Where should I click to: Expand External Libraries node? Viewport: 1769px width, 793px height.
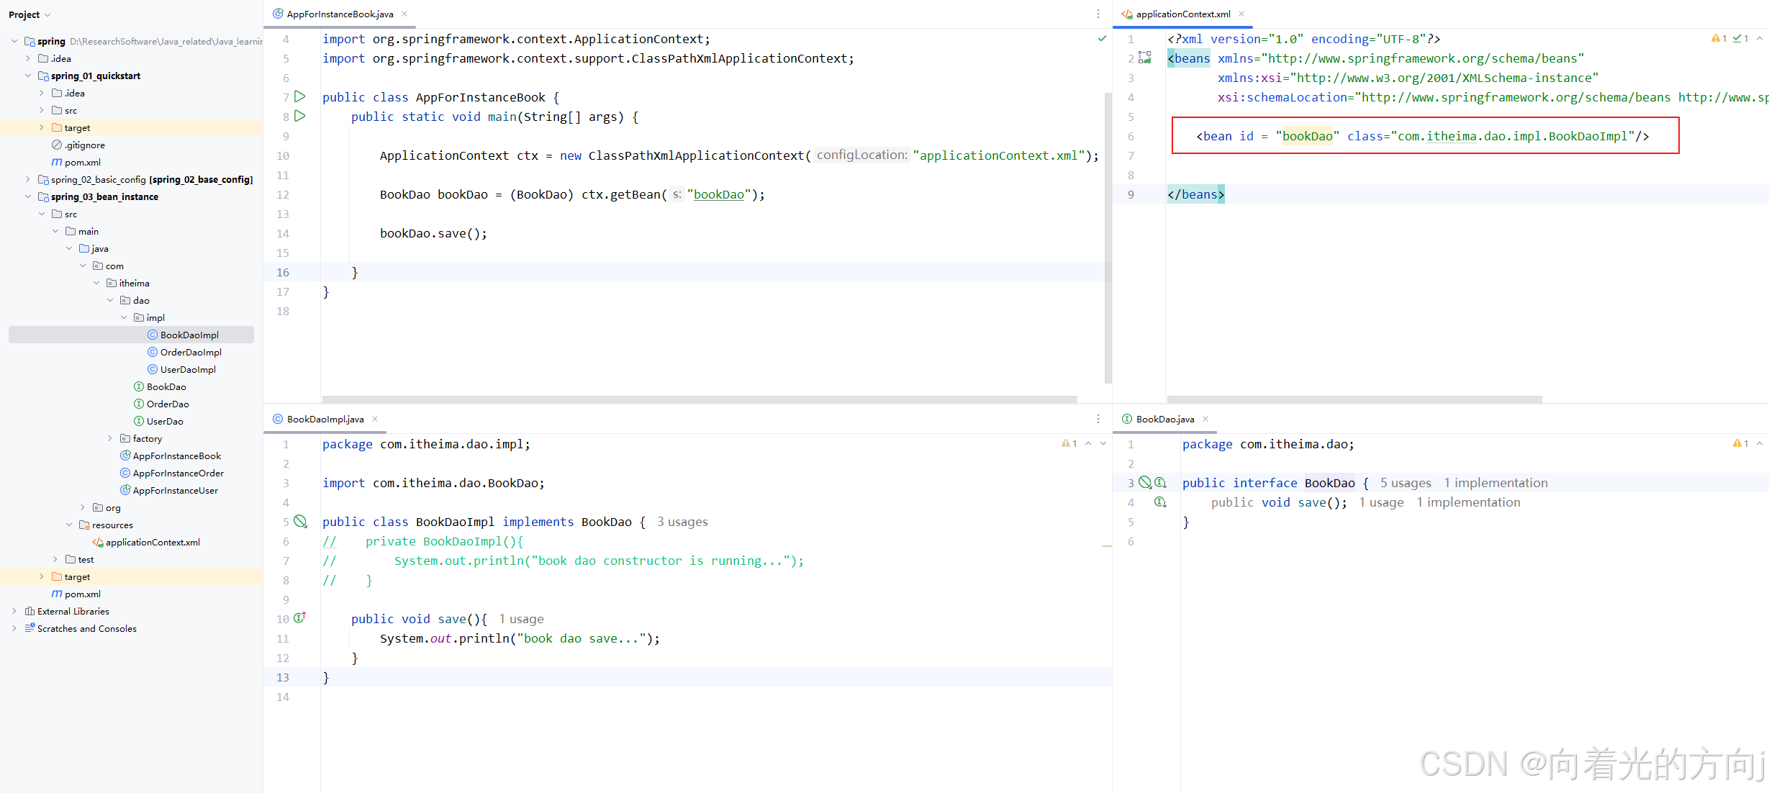14,611
